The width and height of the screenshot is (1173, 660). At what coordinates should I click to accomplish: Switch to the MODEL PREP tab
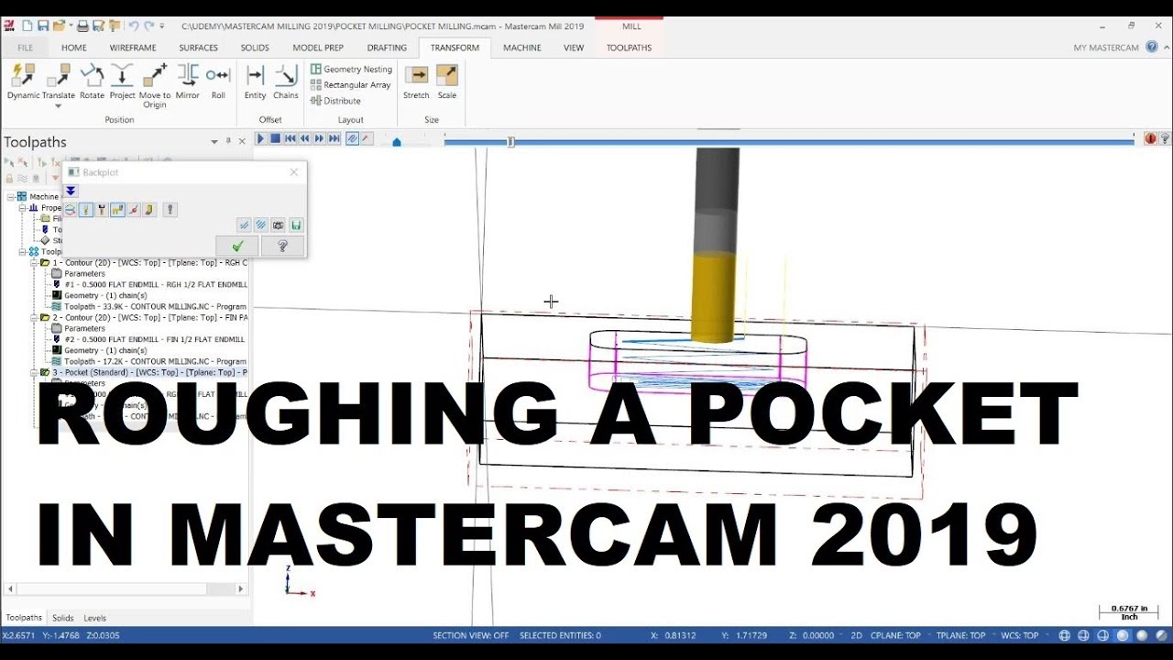click(318, 48)
